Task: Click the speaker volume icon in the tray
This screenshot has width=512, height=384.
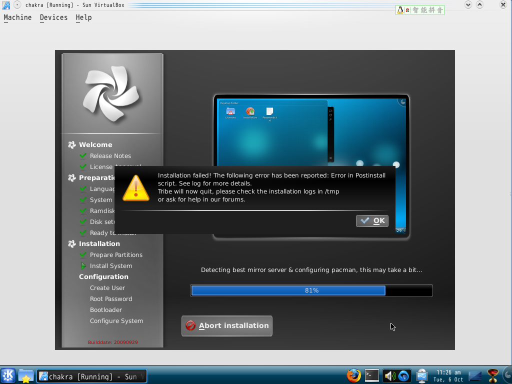Action: (x=389, y=376)
